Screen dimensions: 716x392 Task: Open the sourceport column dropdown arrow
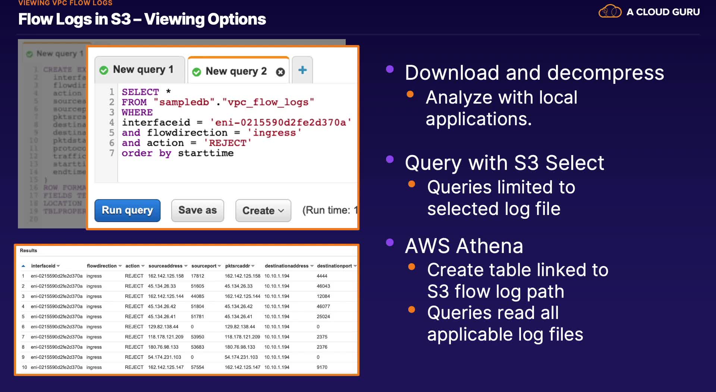[x=219, y=266]
